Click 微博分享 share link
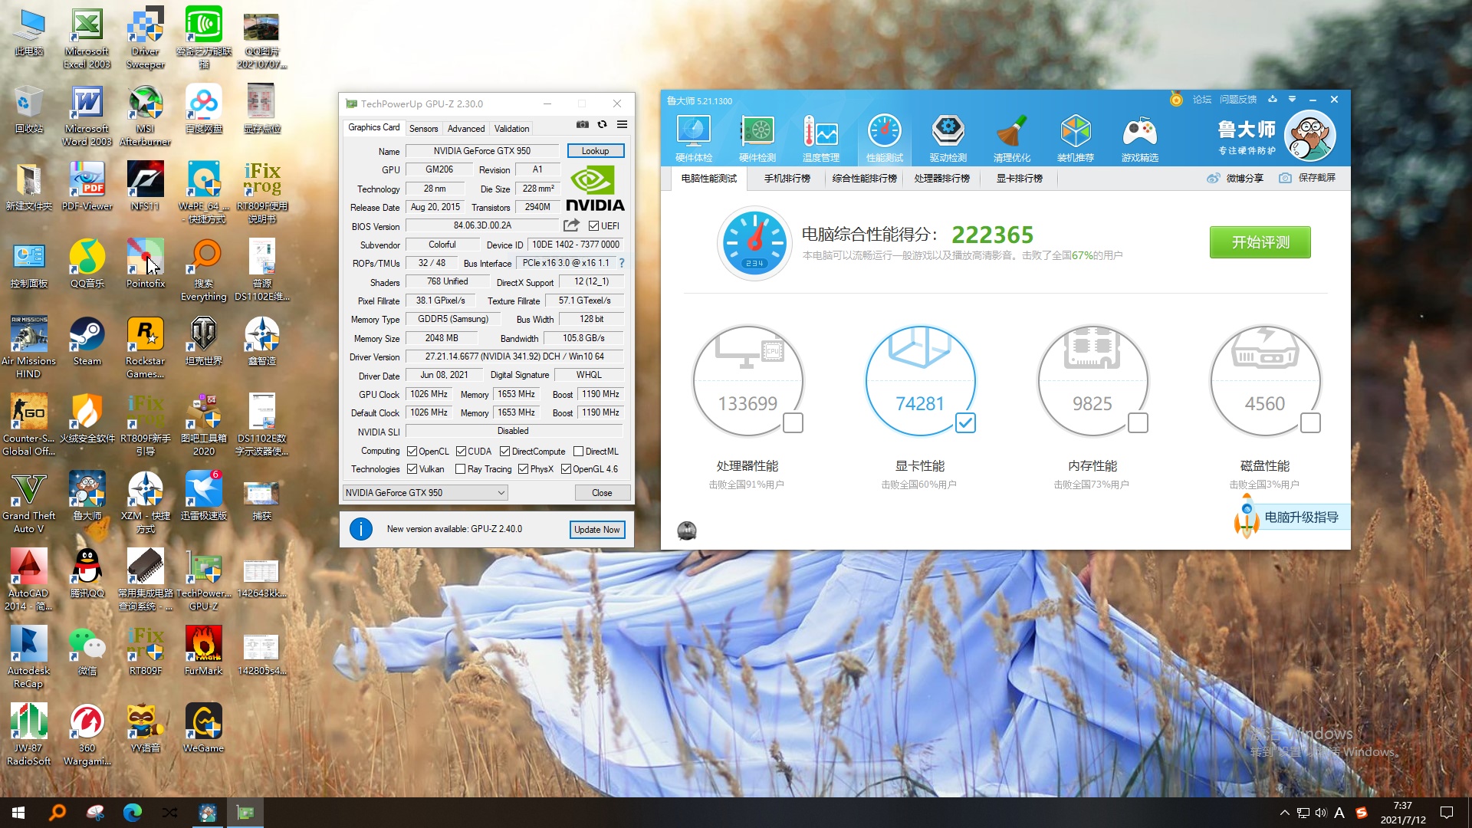 coord(1235,178)
